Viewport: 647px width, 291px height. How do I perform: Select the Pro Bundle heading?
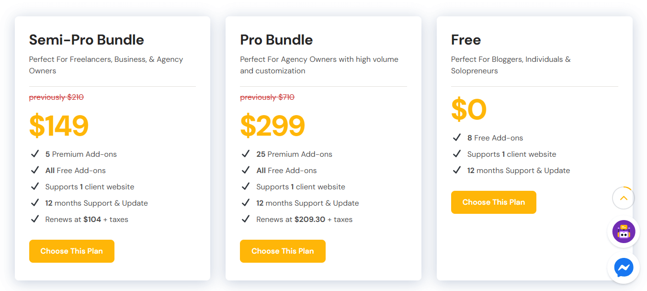[276, 40]
